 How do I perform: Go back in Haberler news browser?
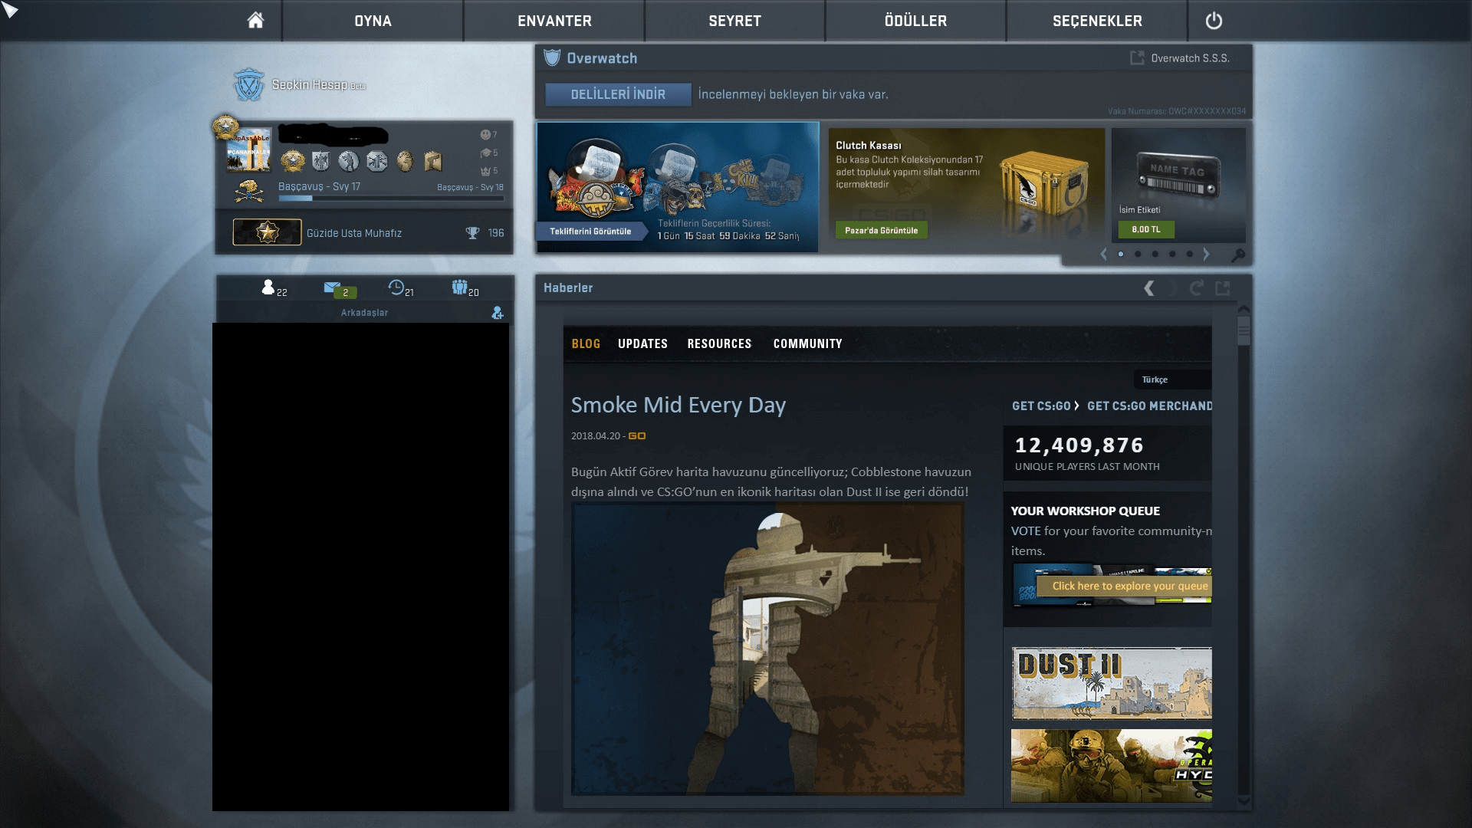1148,288
